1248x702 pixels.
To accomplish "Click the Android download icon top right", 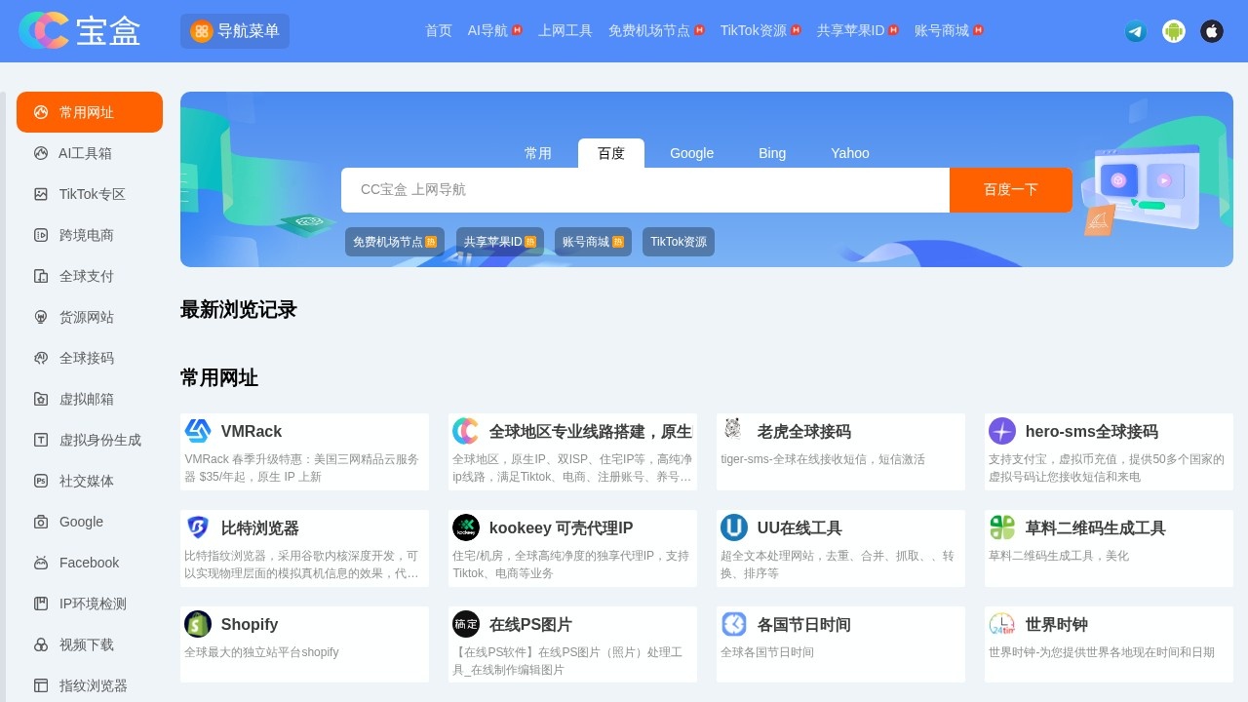I will point(1174,30).
